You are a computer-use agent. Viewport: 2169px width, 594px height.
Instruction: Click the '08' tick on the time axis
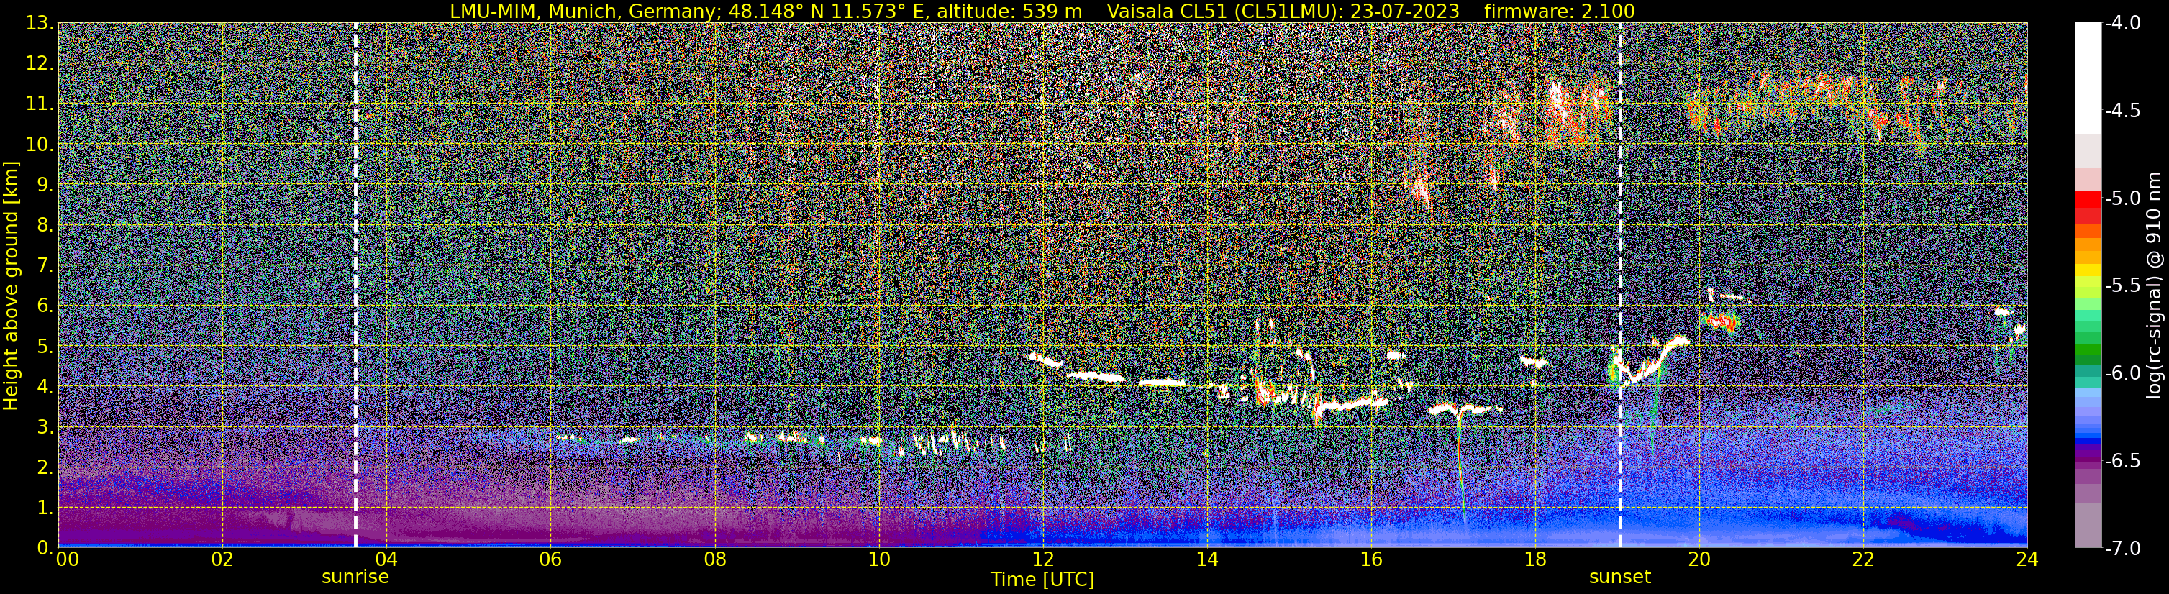pyautogui.click(x=715, y=559)
